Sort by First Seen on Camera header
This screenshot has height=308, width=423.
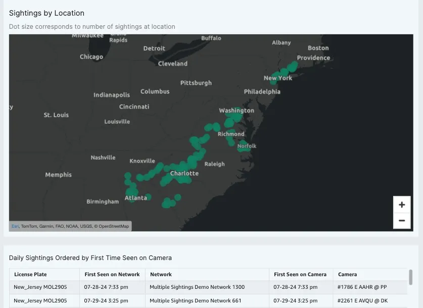[300, 274]
